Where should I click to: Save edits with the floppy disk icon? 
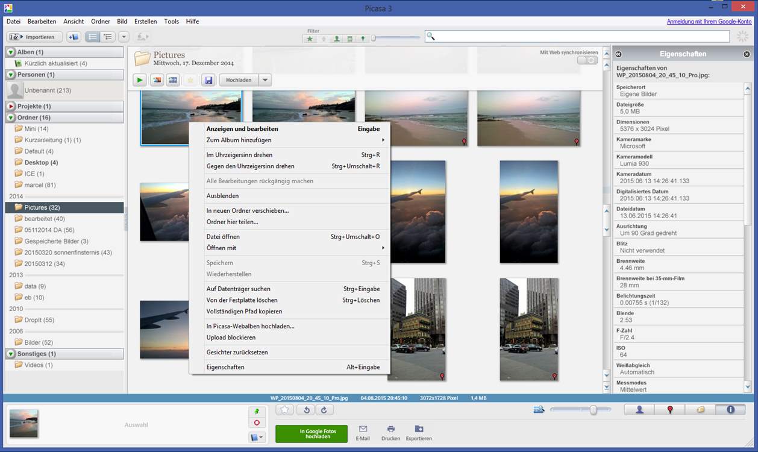(208, 80)
